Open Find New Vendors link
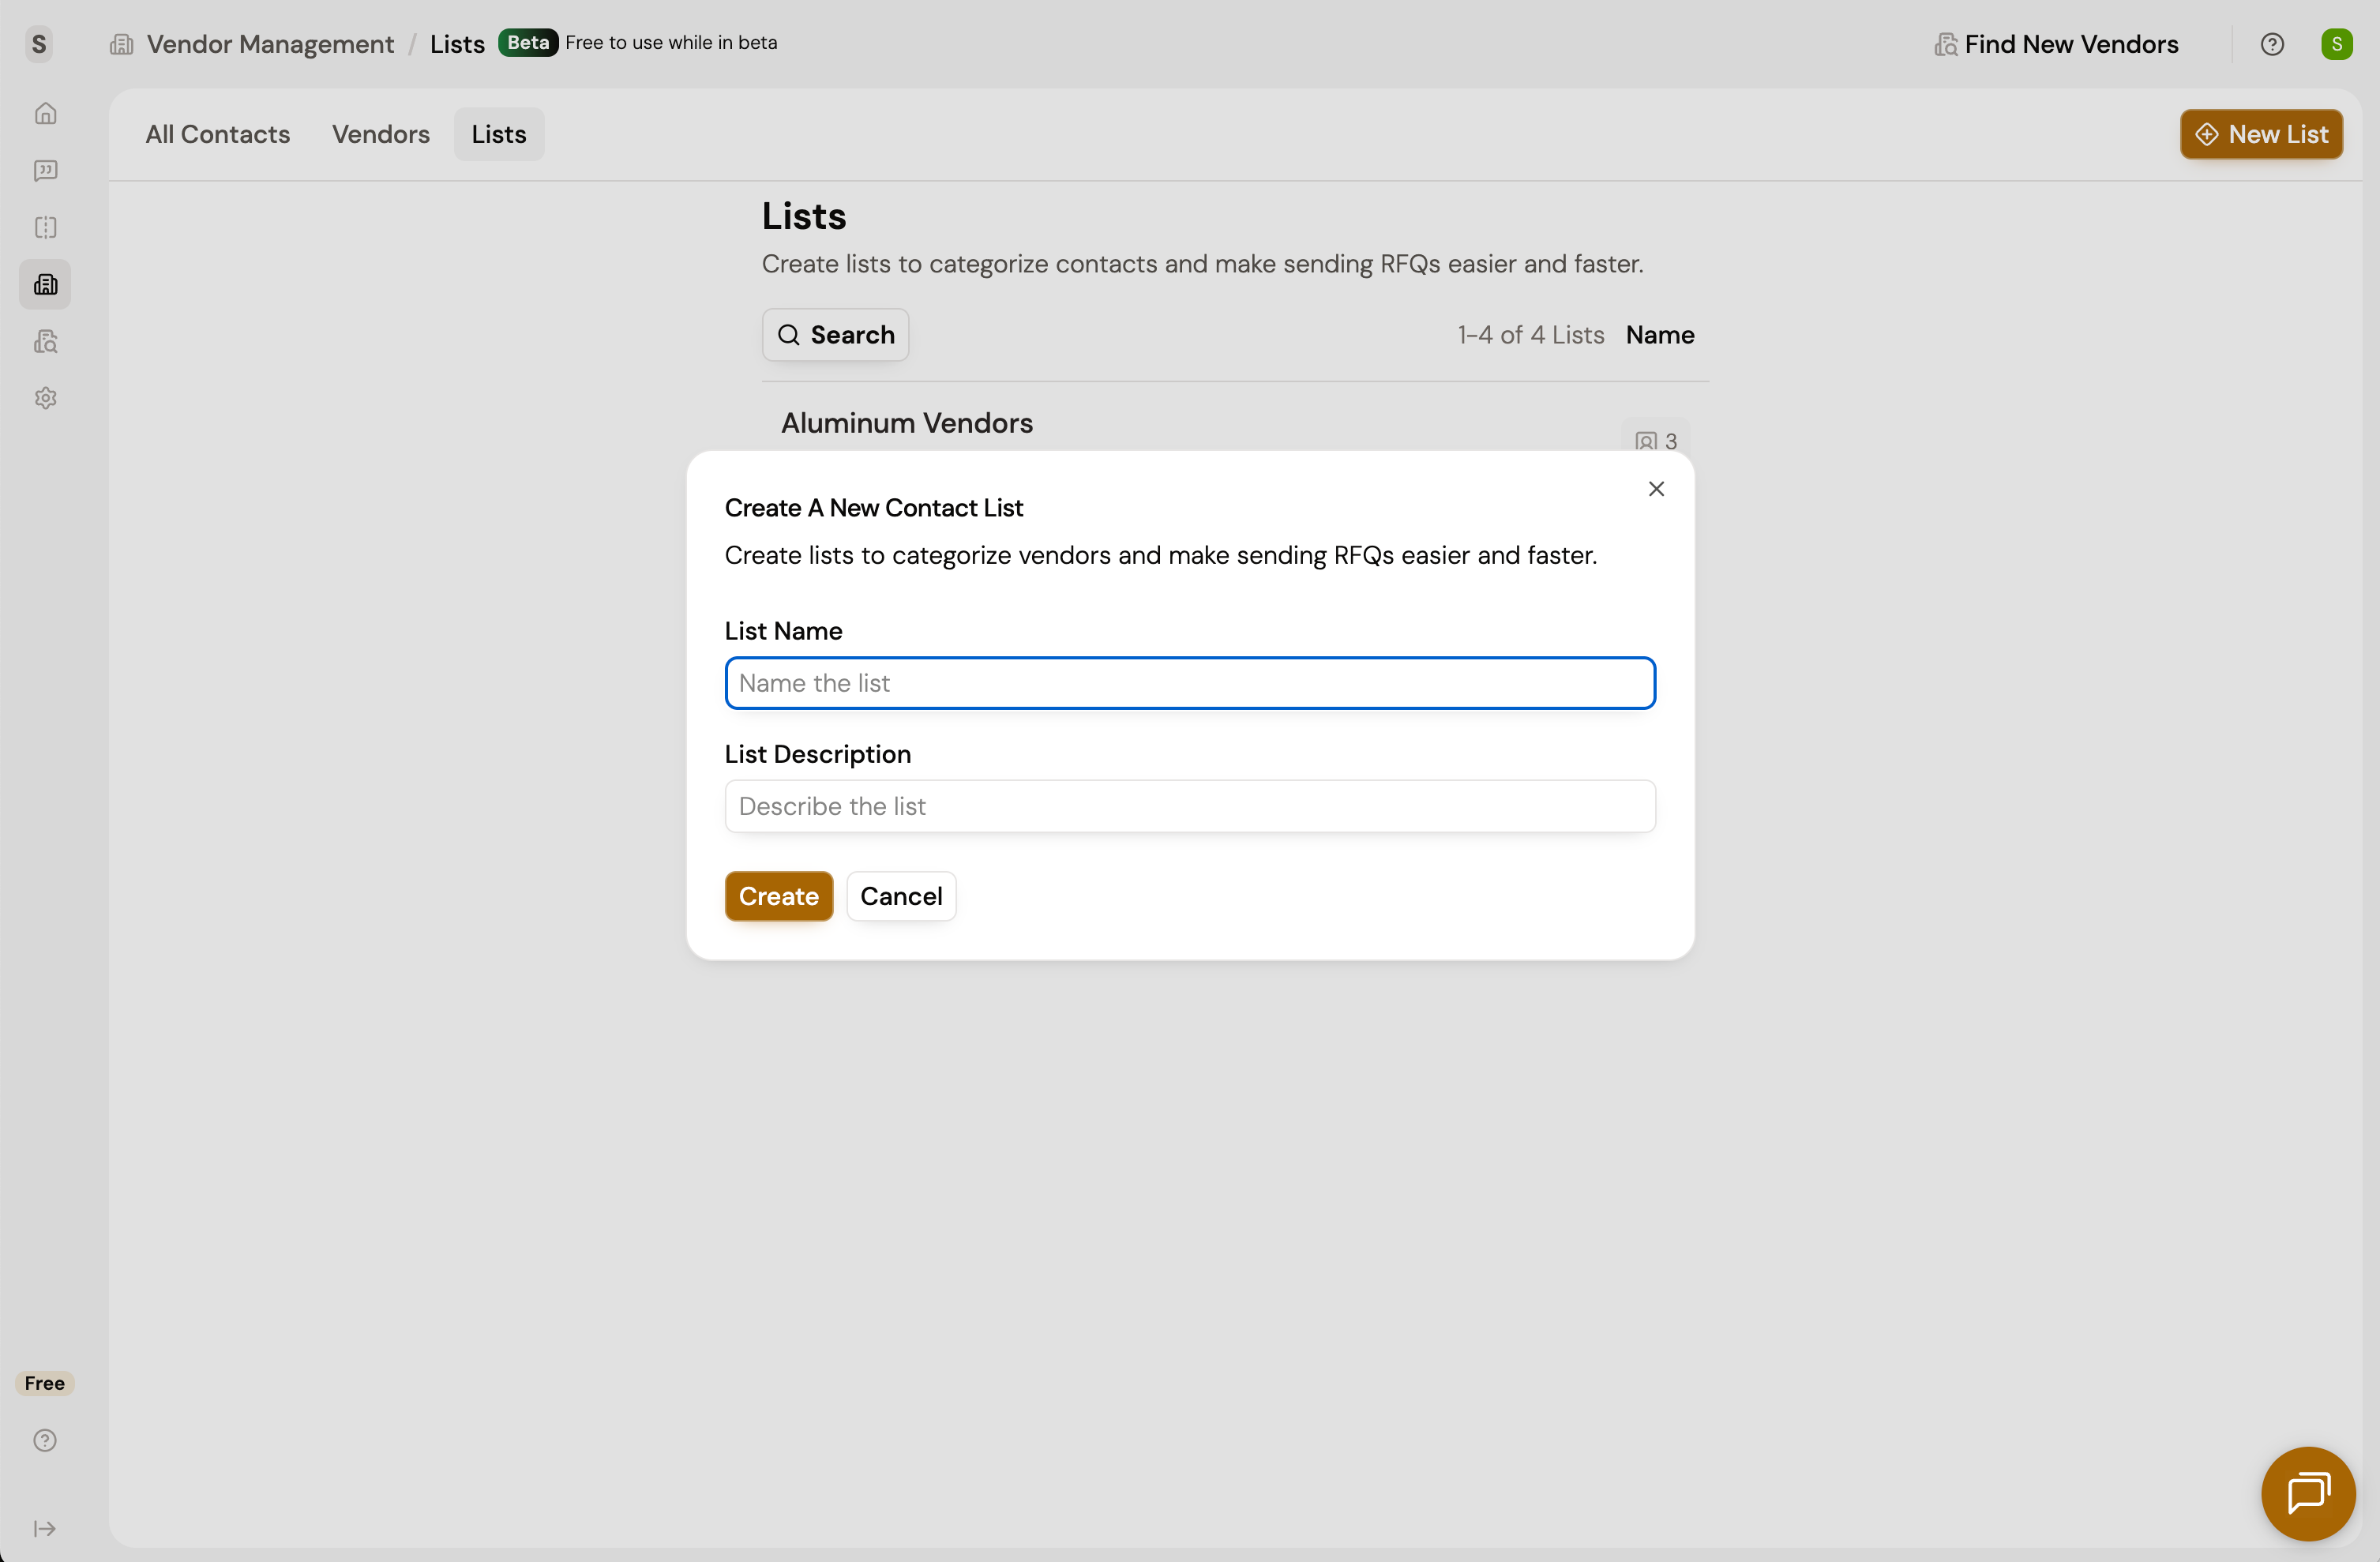 click(2056, 44)
